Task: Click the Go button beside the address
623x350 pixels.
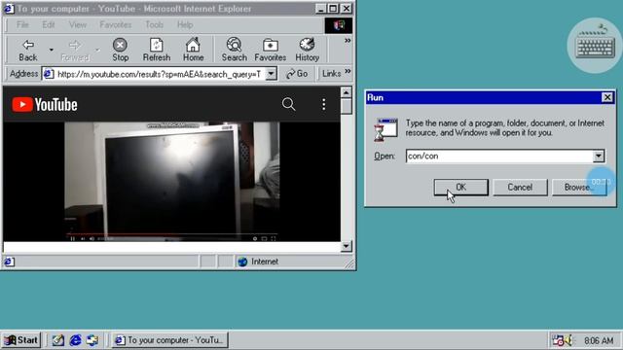Action: pos(297,74)
